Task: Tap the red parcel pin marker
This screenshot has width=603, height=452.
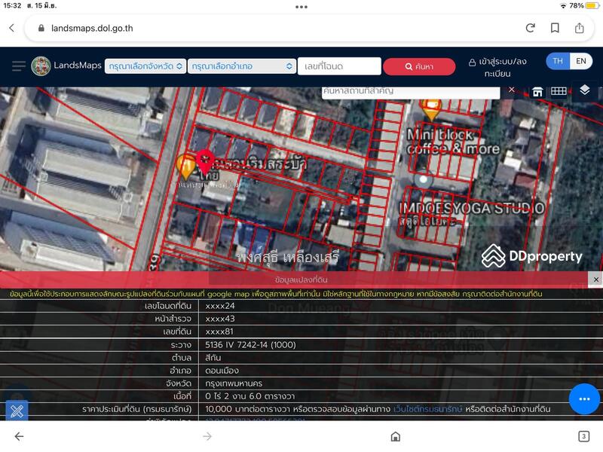Action: tap(204, 160)
